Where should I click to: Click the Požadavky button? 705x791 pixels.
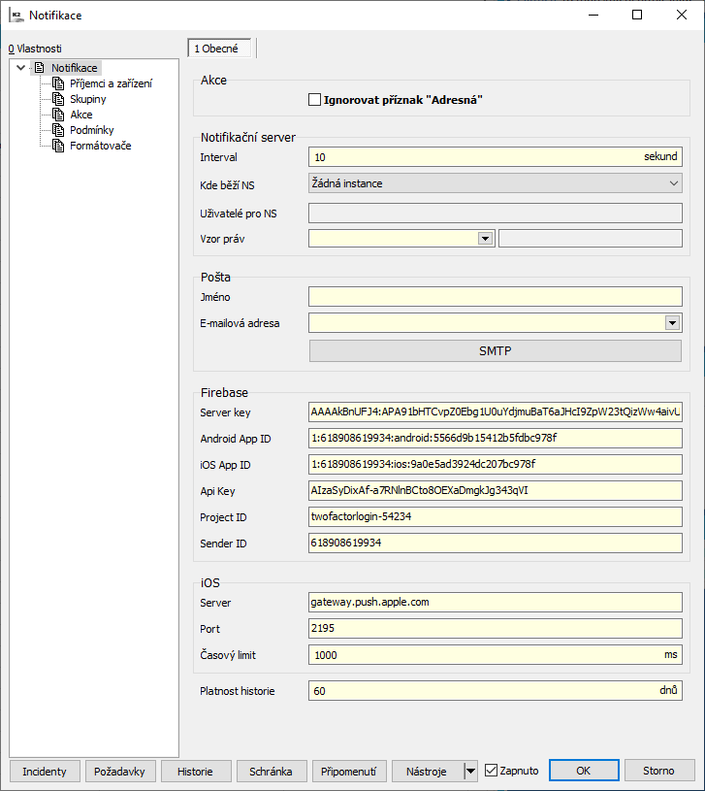(120, 771)
